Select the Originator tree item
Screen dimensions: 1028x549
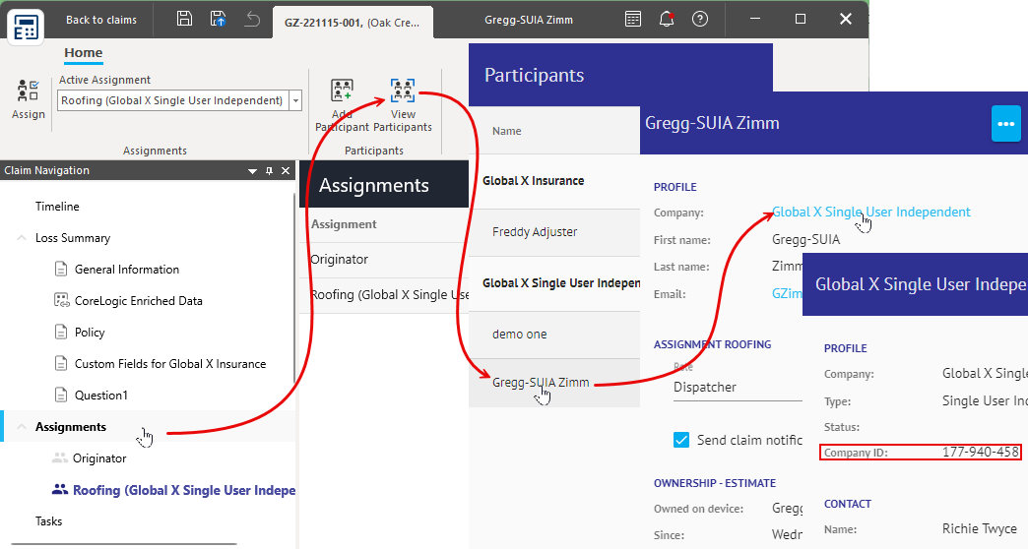coord(99,457)
